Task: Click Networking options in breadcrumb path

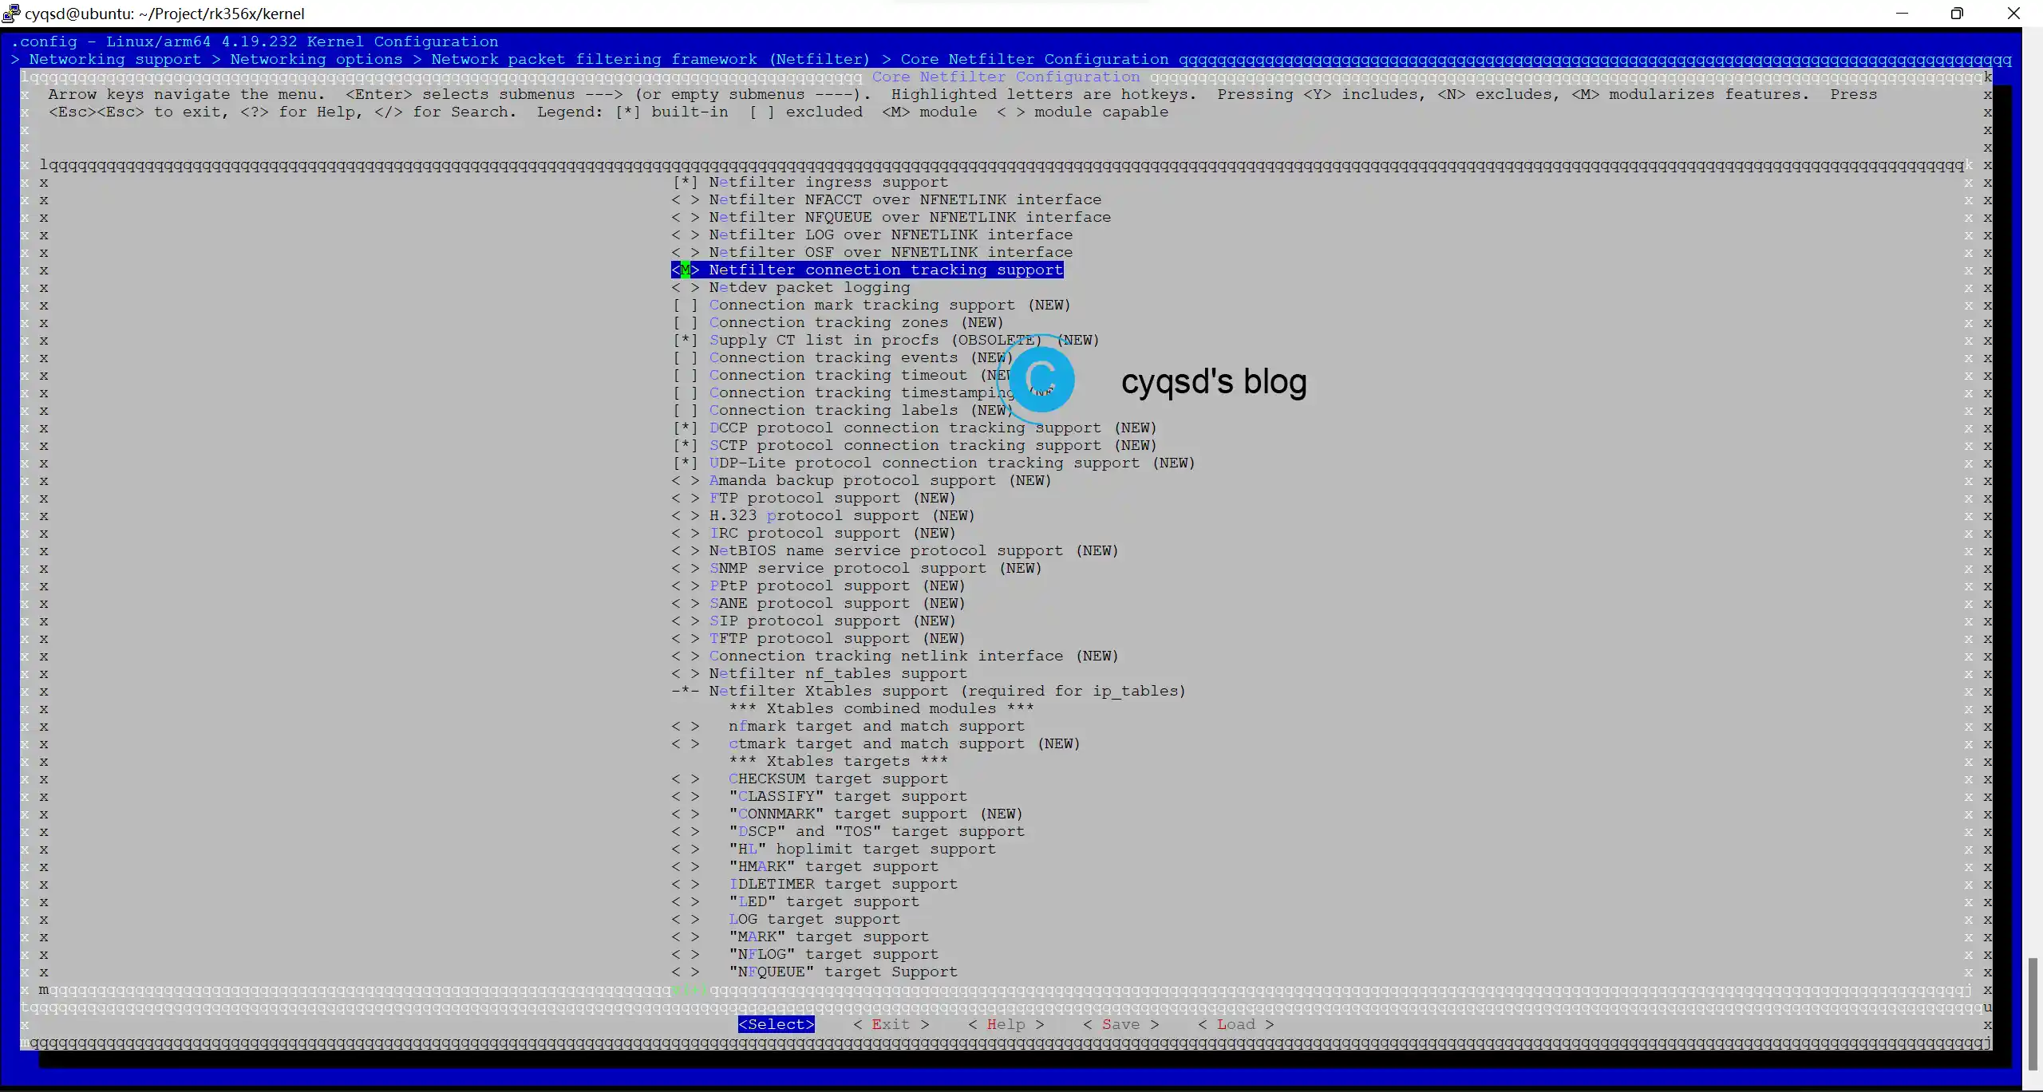Action: 317,59
